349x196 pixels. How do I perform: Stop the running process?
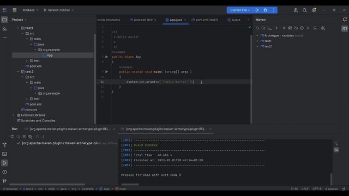pos(24,137)
